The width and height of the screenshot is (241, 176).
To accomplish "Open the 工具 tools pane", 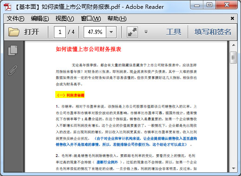I will point(174,32).
